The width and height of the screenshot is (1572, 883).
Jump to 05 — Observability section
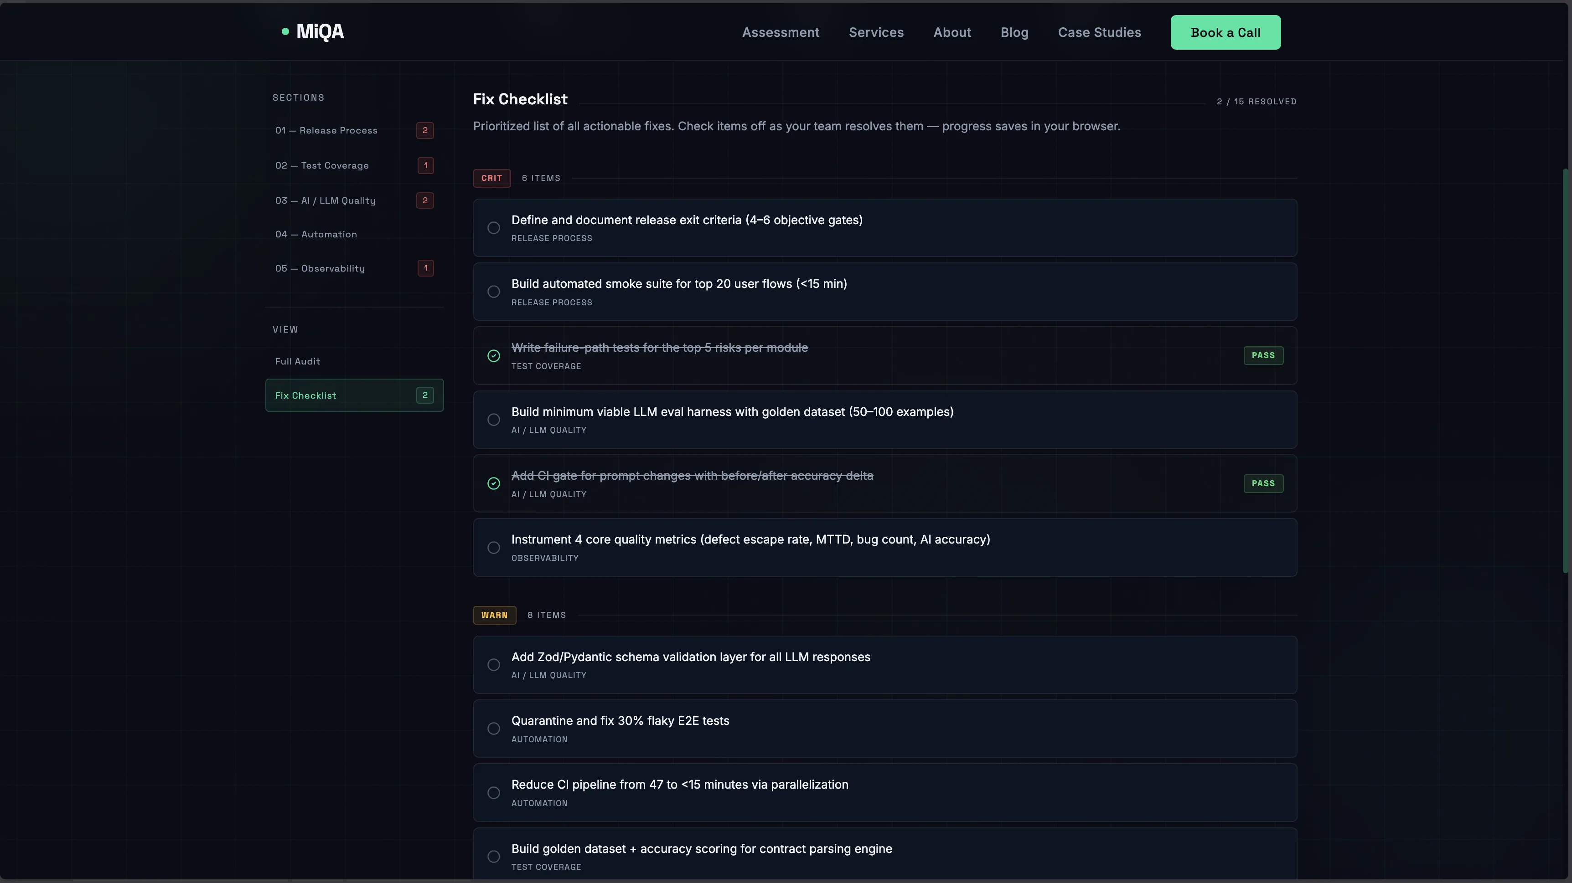(354, 268)
